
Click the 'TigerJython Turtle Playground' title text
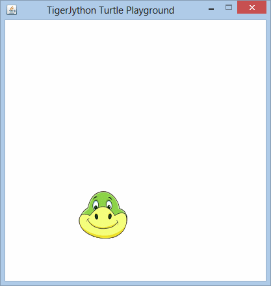click(110, 10)
